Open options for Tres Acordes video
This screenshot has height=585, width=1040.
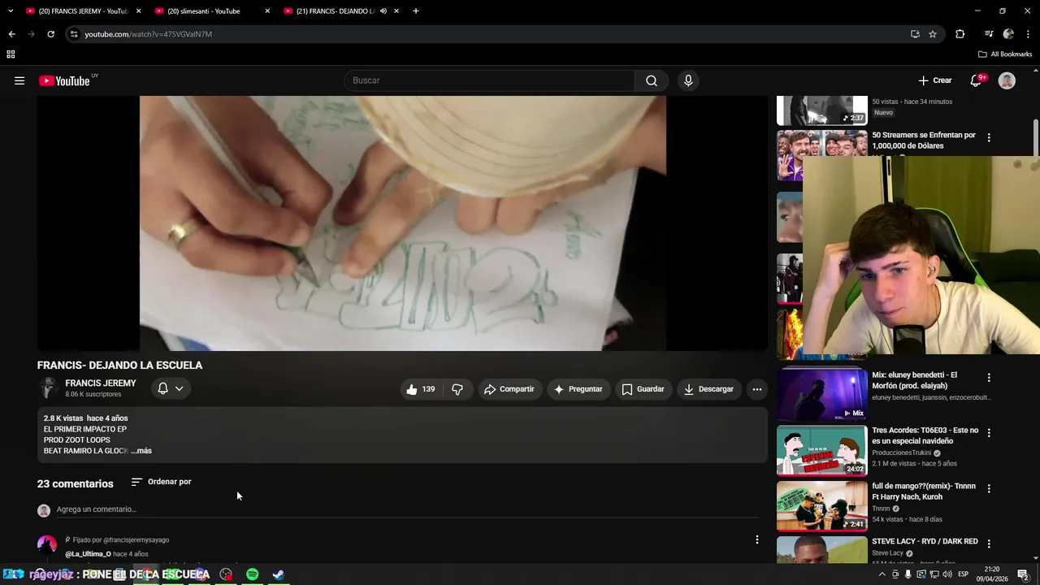tap(989, 433)
